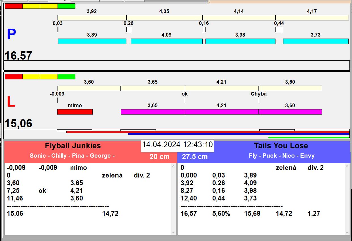This screenshot has width=352, height=241.
Task: Select the beige 4,14 segment in lane P
Action: click(239, 18)
